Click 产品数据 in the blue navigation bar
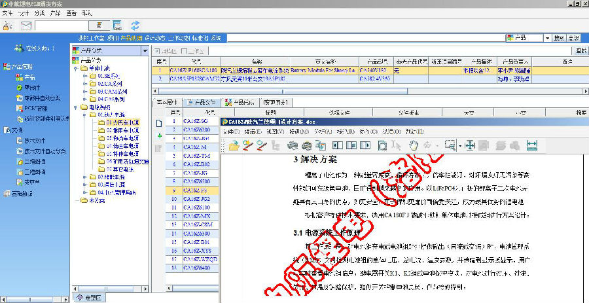This screenshot has width=589, height=303. click(x=131, y=38)
